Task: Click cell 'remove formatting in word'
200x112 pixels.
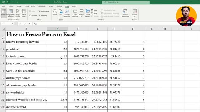Action: click(x=26, y=42)
